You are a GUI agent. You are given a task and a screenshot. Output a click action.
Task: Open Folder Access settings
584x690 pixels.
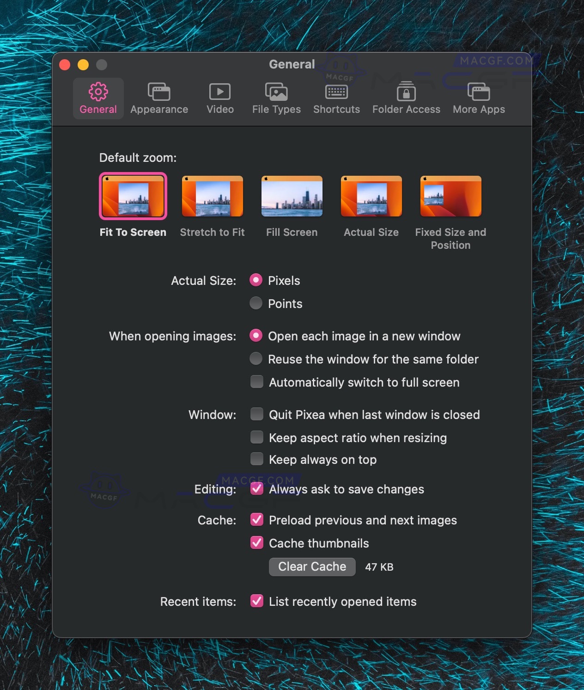click(x=406, y=97)
